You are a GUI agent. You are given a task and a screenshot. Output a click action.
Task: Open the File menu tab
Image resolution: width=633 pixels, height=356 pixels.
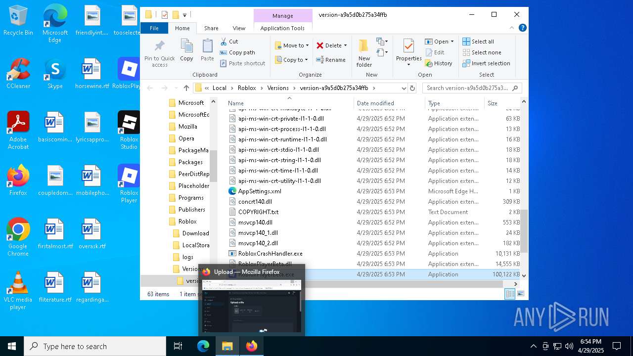coord(154,28)
